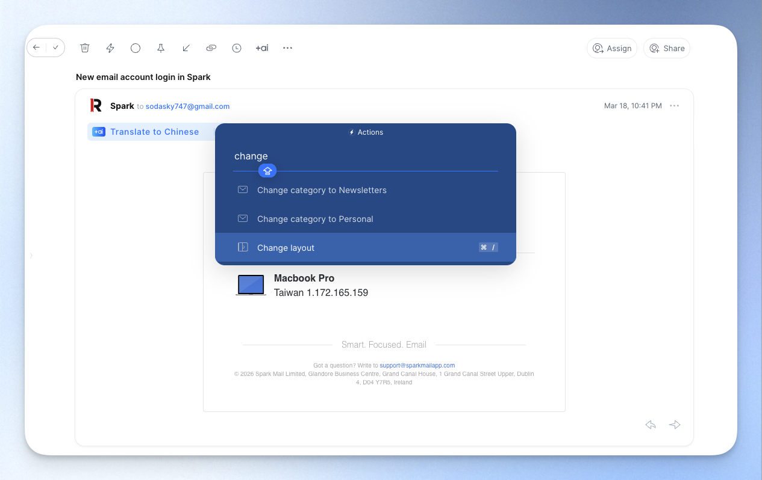Select Change category to Newsletters
The image size is (762, 480).
[321, 190]
